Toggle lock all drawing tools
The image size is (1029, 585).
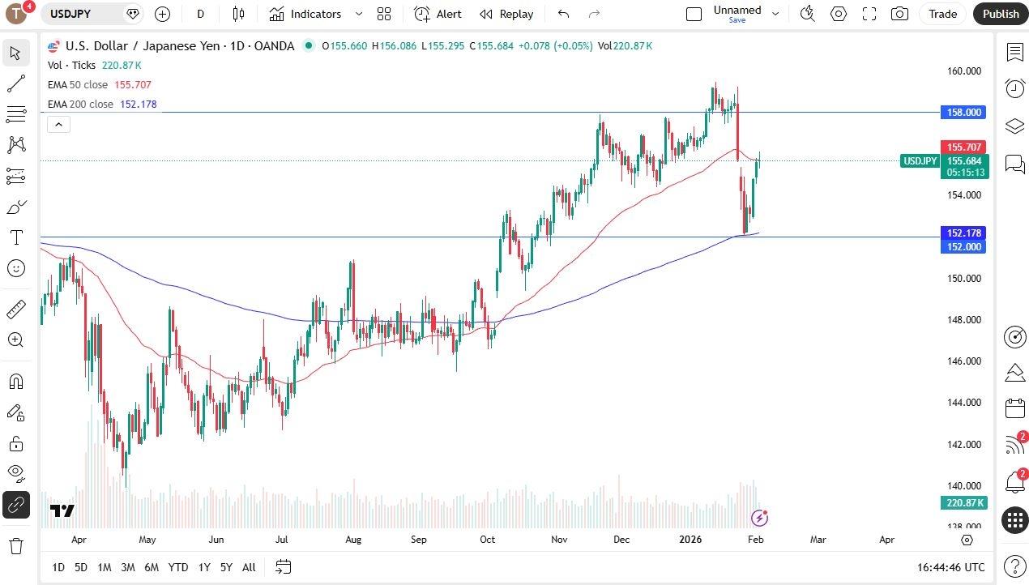15,443
